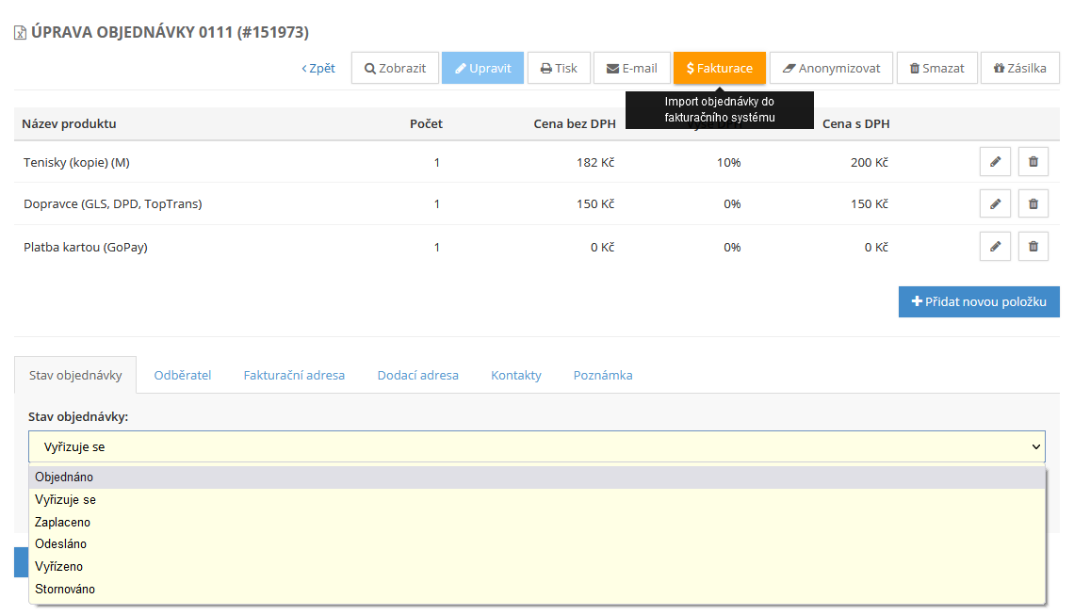Click pencil edit icon for Tenisky (kopie) row
Screen dimensions: 1074x615
[x=995, y=162]
